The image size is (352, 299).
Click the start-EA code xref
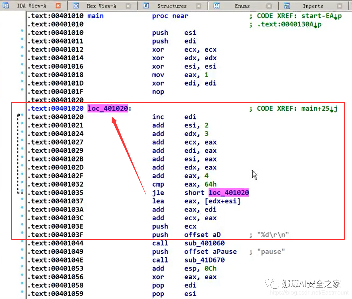[x=321, y=16]
